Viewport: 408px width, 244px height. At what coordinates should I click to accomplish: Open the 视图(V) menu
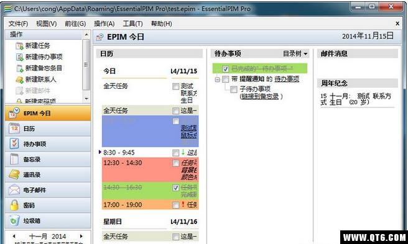pyautogui.click(x=46, y=24)
